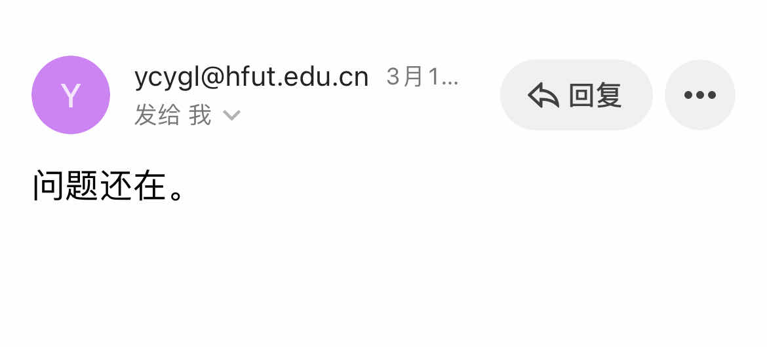Screen dimensions: 767x347
Task: Open the three-dot more options menu
Action: (x=699, y=96)
